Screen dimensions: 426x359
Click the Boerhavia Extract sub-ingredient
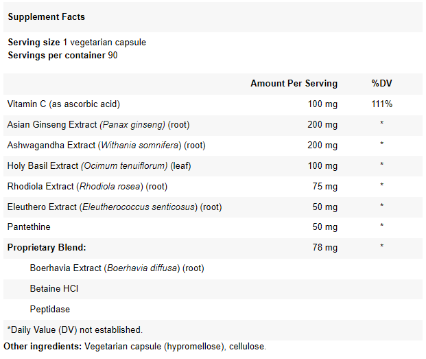click(117, 268)
